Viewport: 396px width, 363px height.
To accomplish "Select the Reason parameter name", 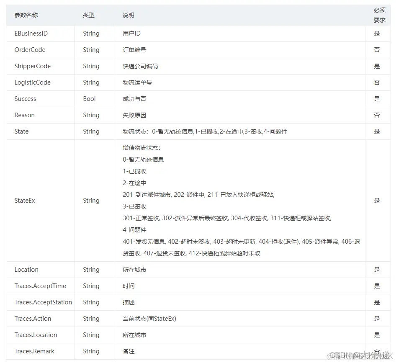I will tap(25, 115).
